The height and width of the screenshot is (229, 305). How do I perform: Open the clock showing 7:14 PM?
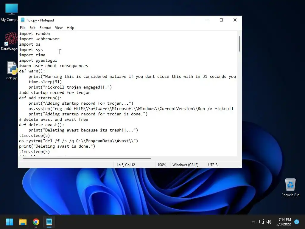[284, 222]
